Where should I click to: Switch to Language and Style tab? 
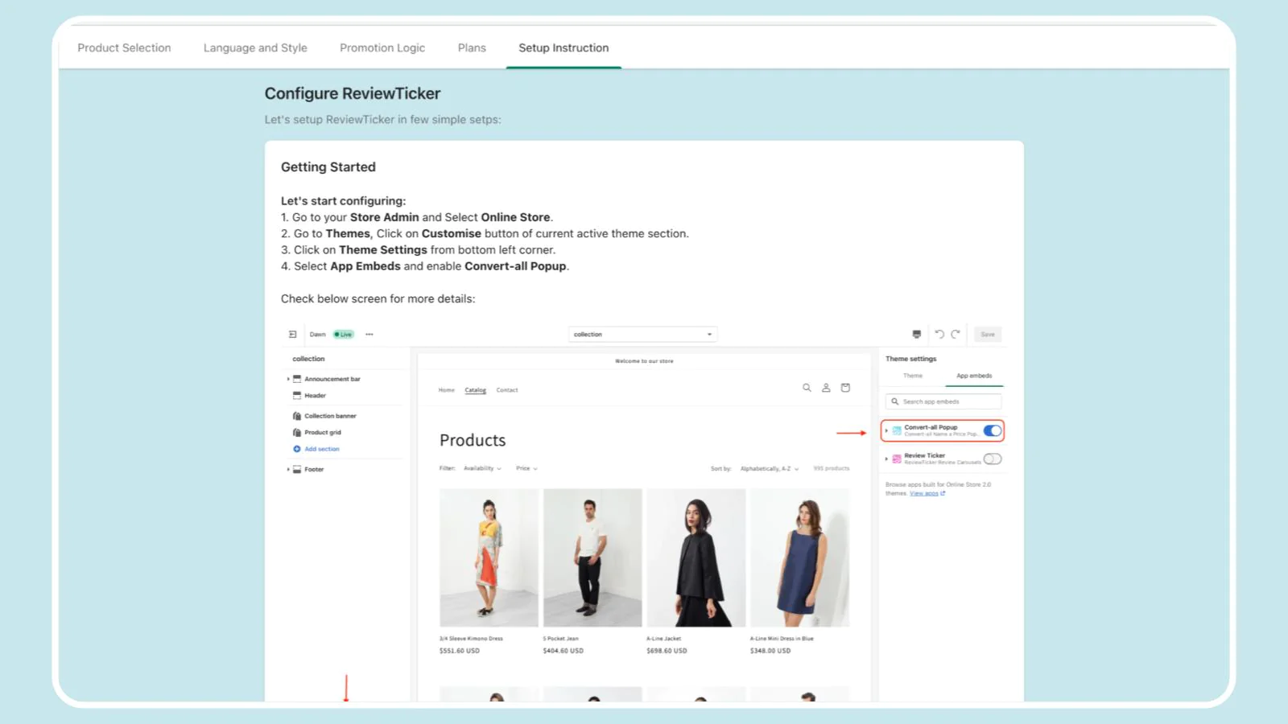[255, 48]
